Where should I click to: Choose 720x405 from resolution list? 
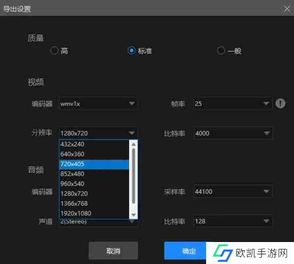[x=94, y=164]
